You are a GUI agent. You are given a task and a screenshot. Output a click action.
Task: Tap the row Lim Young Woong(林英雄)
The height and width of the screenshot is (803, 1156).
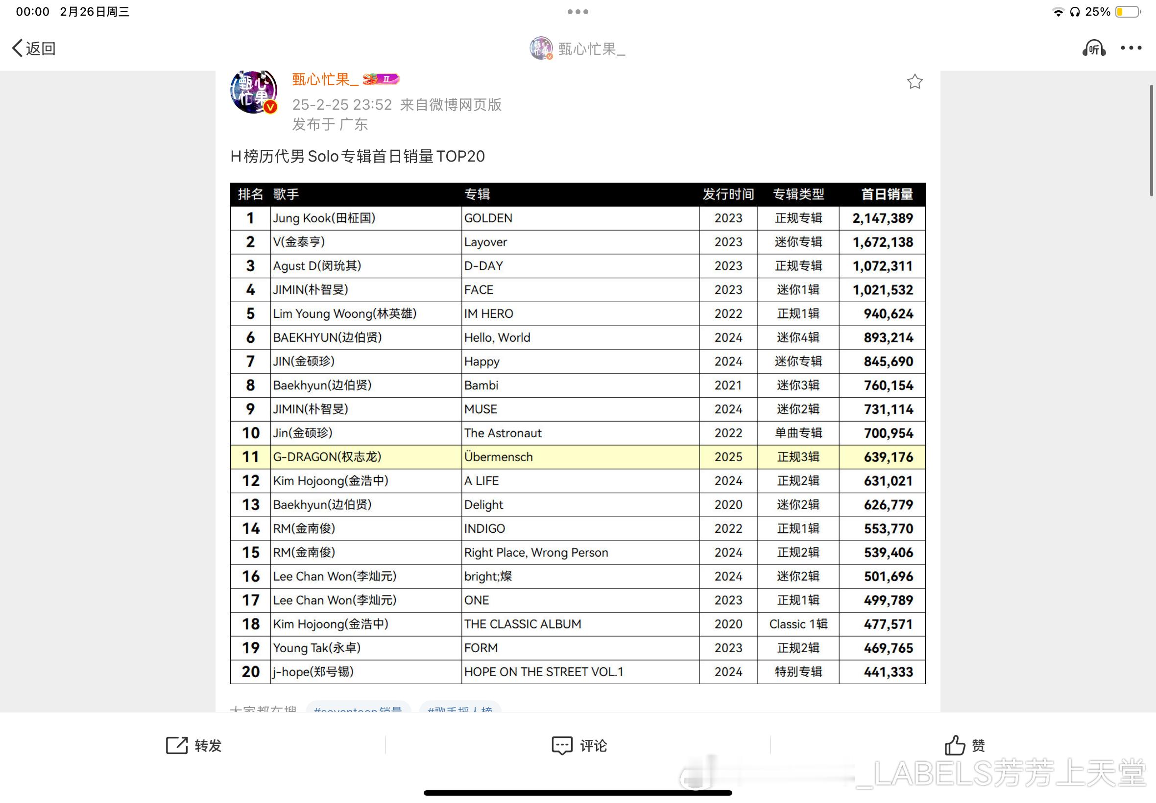click(x=578, y=313)
